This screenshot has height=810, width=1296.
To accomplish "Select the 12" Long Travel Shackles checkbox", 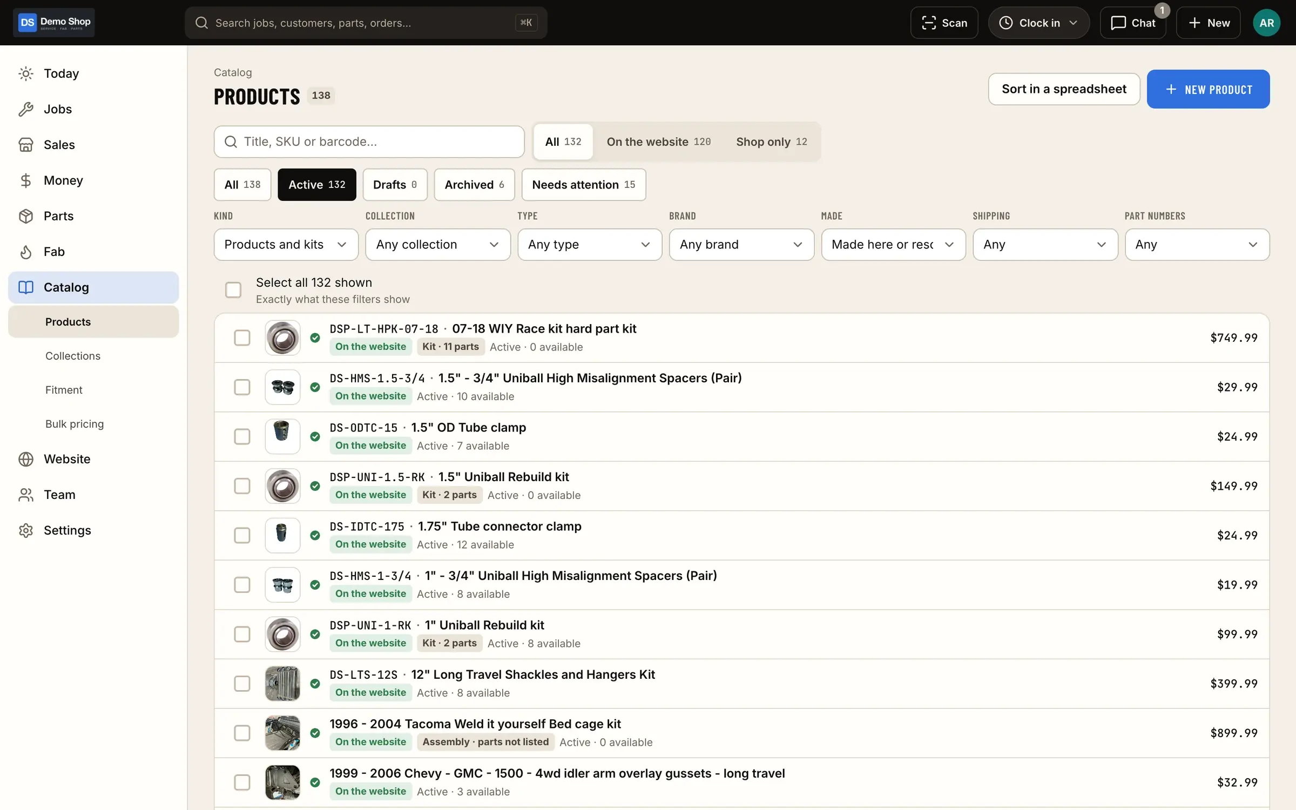I will (x=242, y=684).
